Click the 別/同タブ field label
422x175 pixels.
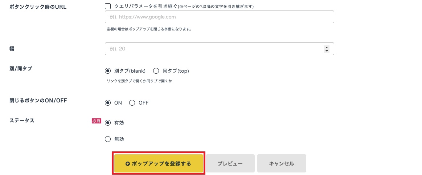click(x=21, y=69)
